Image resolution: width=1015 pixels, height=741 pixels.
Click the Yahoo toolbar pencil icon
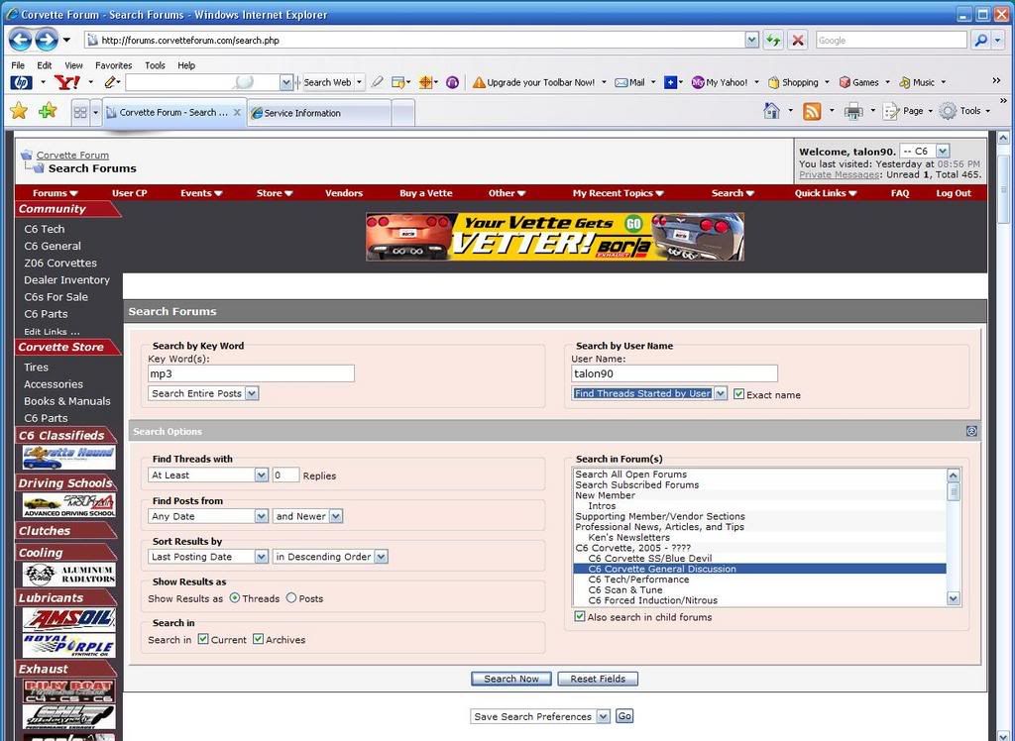[111, 82]
